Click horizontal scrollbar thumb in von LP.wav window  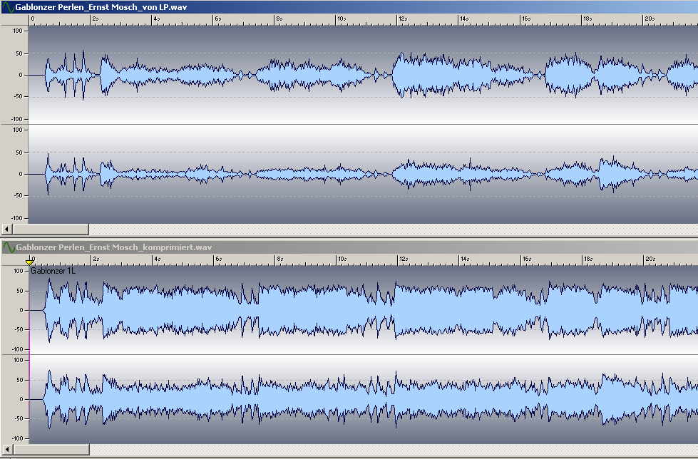(51, 229)
